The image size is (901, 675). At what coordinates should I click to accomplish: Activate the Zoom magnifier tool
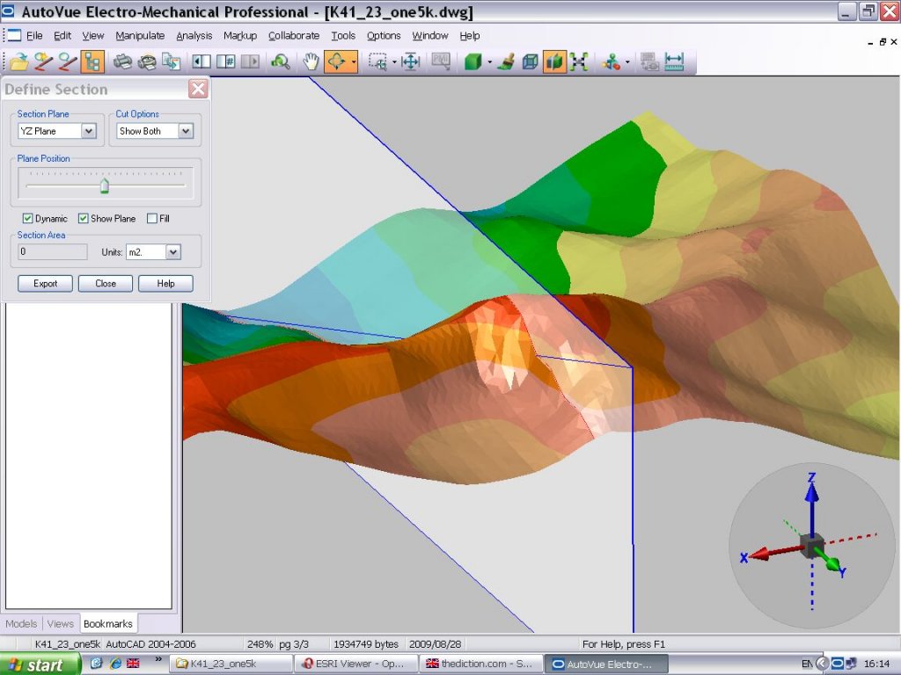click(281, 62)
